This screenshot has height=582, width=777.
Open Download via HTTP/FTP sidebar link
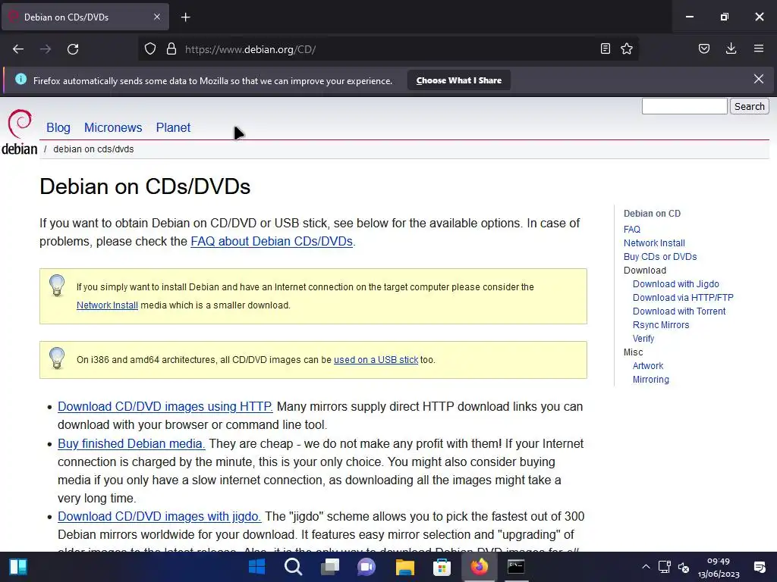click(x=683, y=297)
